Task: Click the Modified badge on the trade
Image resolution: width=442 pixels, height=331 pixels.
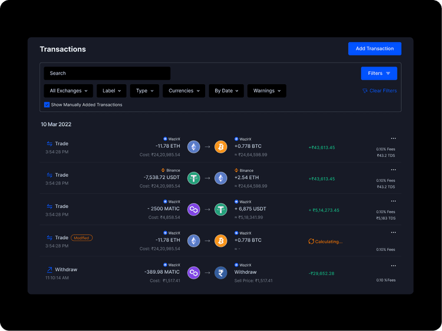Action: [x=81, y=238]
